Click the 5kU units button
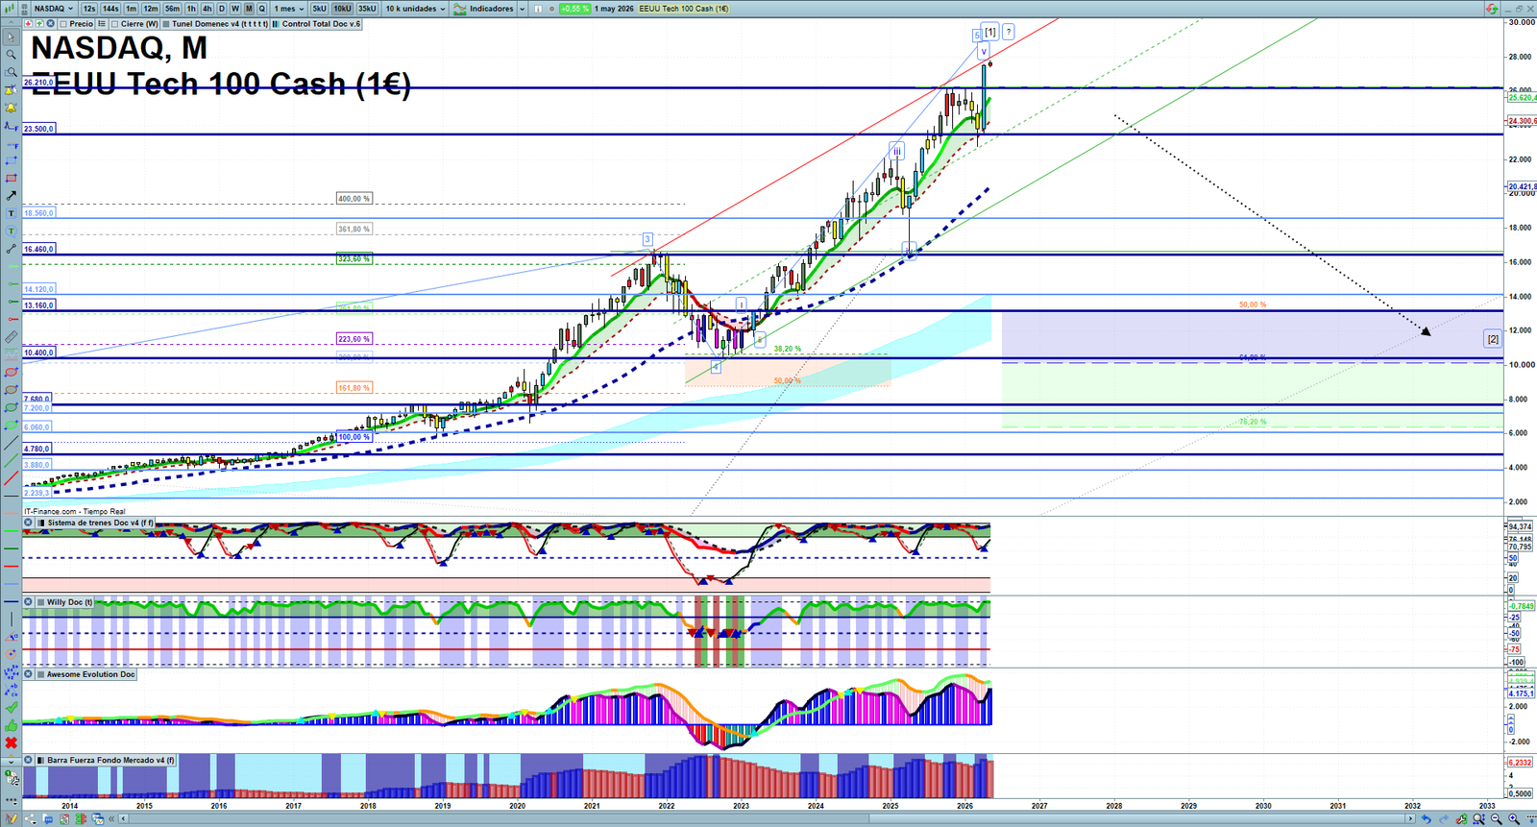Viewport: 1537px width, 827px height. click(319, 9)
